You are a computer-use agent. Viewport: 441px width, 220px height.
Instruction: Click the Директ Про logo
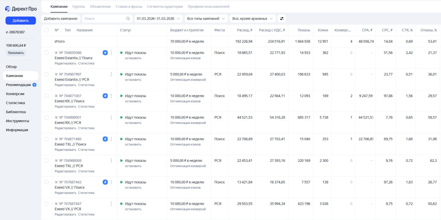tap(21, 9)
